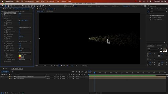Select the Selection (arrow) tool
Image resolution: width=168 pixels, height=94 pixels.
[6, 6]
